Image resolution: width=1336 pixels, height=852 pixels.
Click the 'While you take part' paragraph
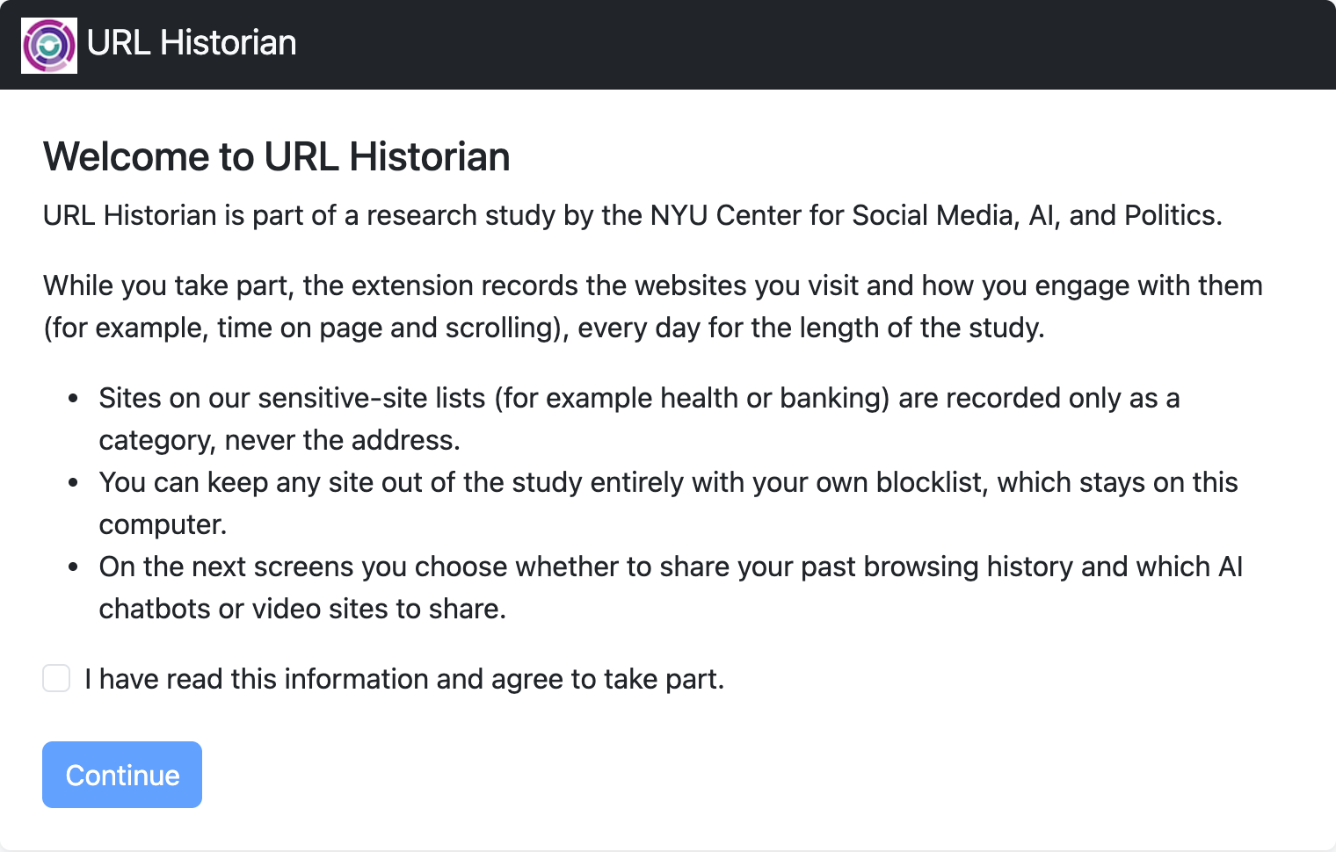[653, 307]
